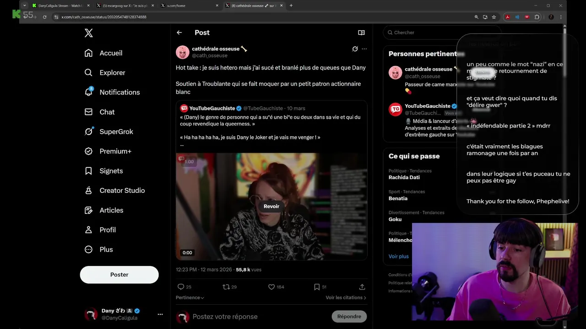This screenshot has width=586, height=329.
Task: Click the share icon on the post
Action: click(362, 287)
